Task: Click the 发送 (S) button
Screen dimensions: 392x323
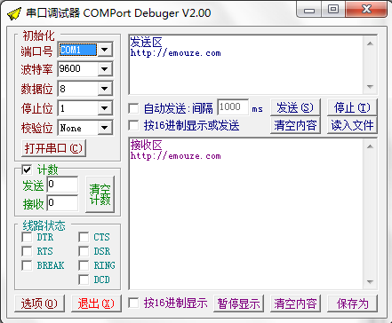Action: [x=295, y=107]
